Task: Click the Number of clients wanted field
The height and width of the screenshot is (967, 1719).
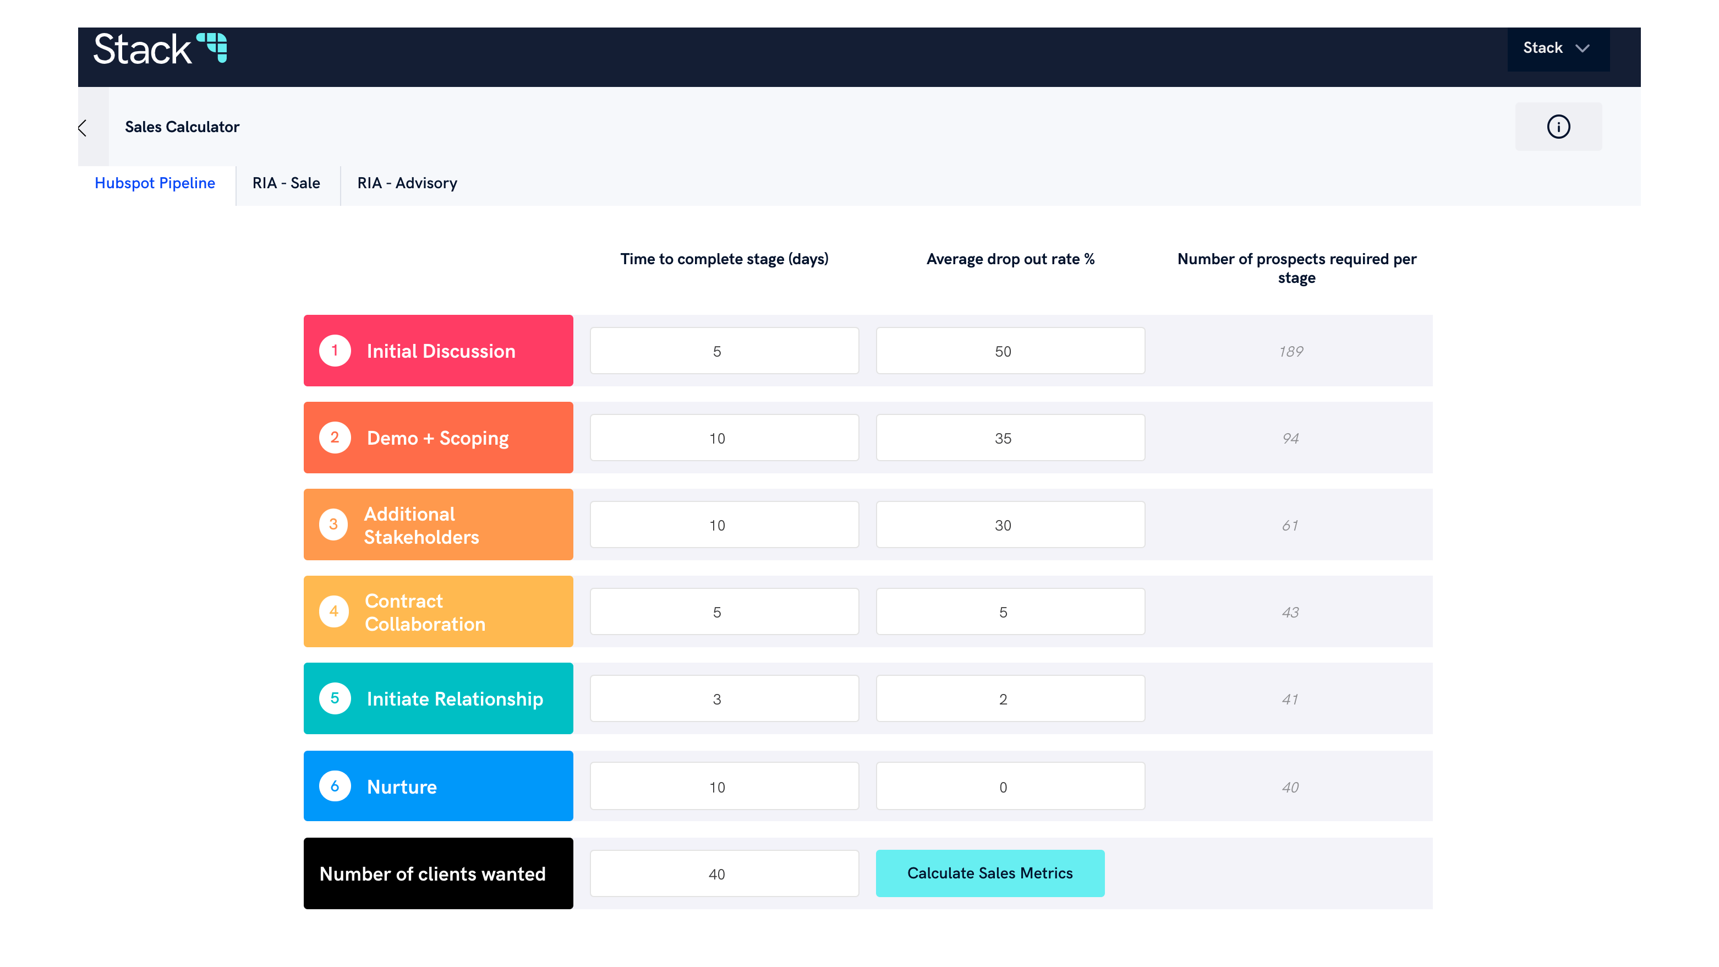Action: (724, 873)
